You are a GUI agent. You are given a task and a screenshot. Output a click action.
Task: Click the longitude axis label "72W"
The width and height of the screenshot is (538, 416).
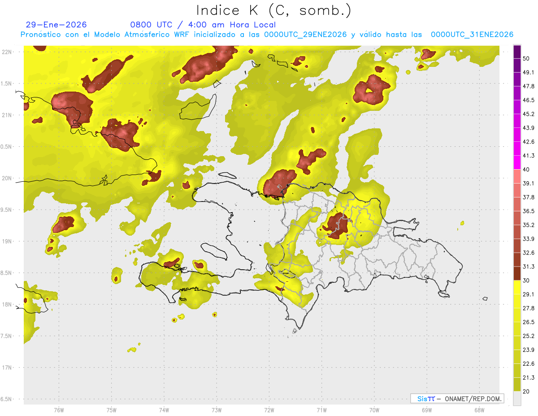pos(269,410)
